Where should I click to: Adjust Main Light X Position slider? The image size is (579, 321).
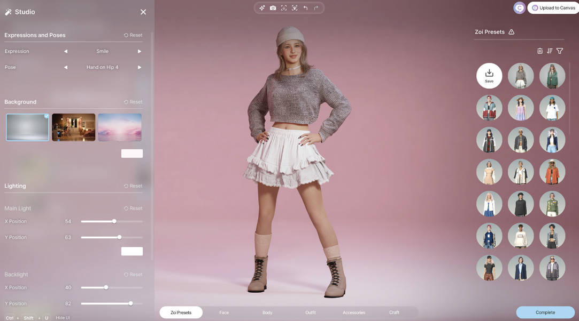[114, 221]
